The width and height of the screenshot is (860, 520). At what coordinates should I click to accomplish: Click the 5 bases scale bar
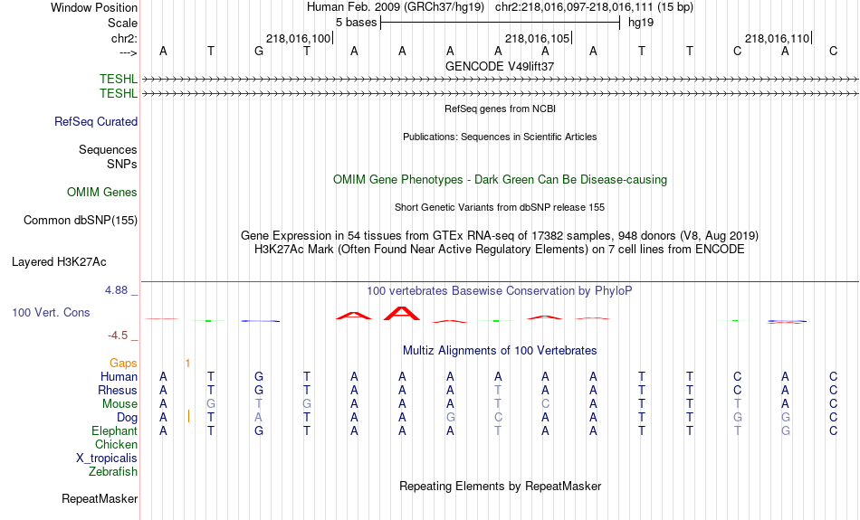tap(500, 23)
